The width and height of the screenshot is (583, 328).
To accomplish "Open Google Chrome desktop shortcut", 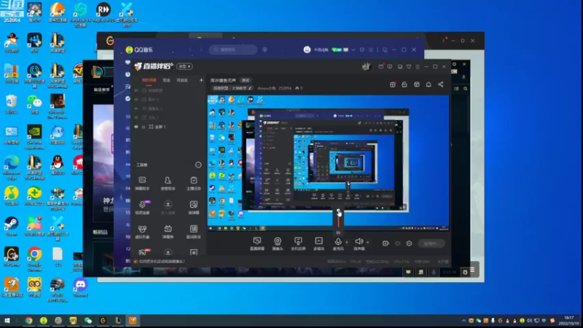I will pyautogui.click(x=34, y=259).
